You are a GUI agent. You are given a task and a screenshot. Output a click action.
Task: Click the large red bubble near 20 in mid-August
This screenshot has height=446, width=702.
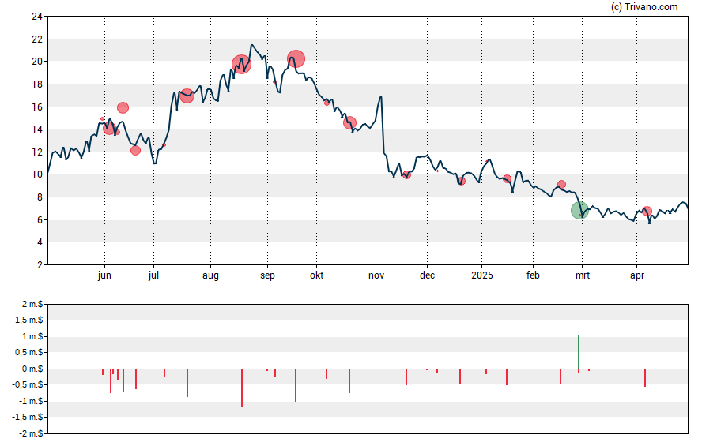coord(241,65)
